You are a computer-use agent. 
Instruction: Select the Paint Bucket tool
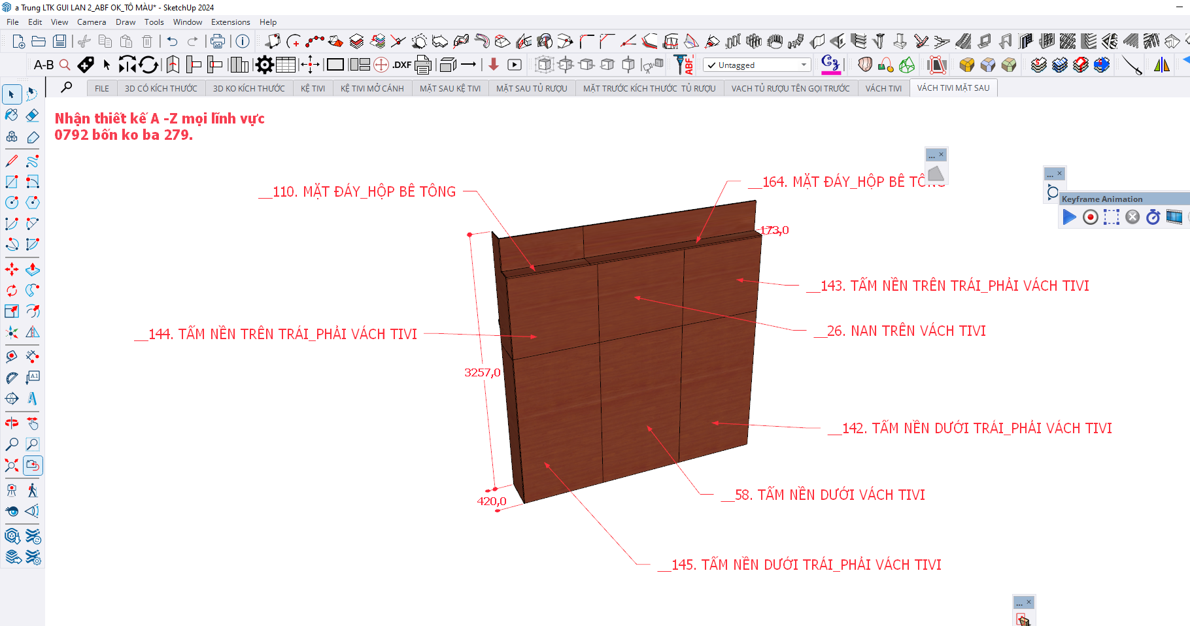(x=12, y=116)
